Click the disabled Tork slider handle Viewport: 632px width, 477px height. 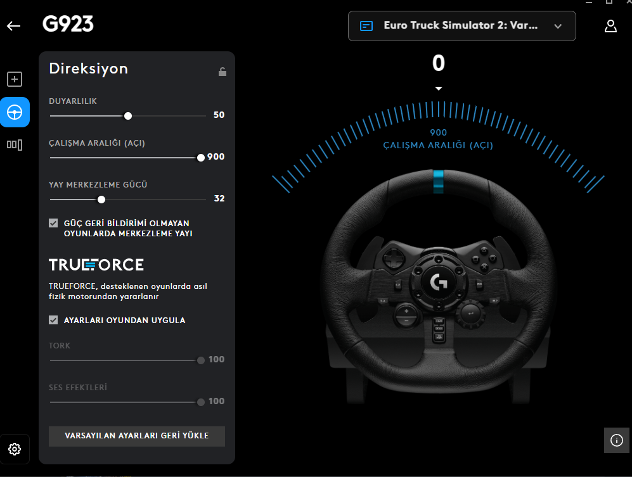coord(201,360)
